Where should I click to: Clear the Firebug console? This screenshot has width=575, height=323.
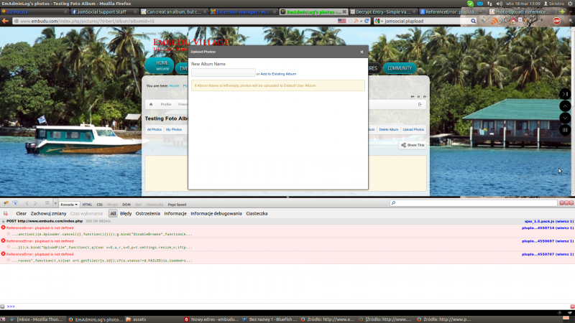[x=22, y=213]
